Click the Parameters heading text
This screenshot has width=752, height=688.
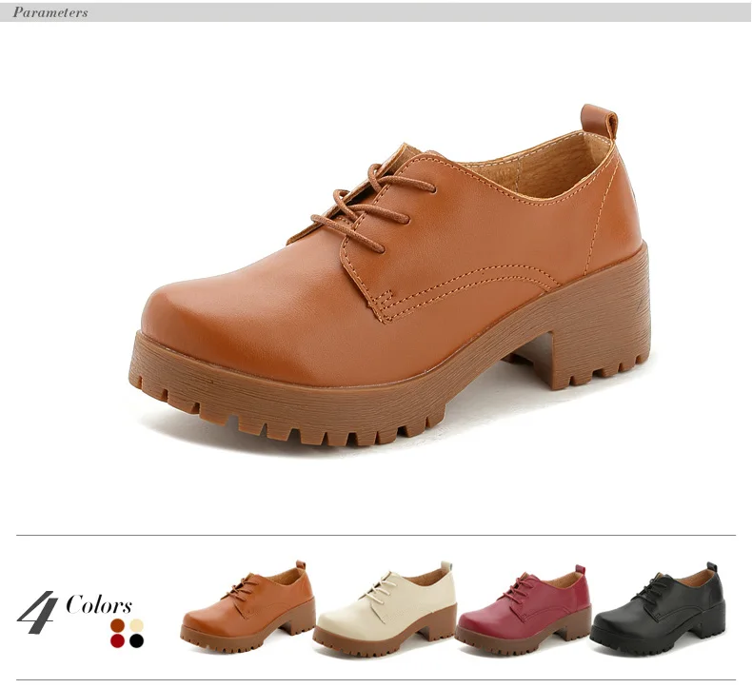pyautogui.click(x=50, y=12)
